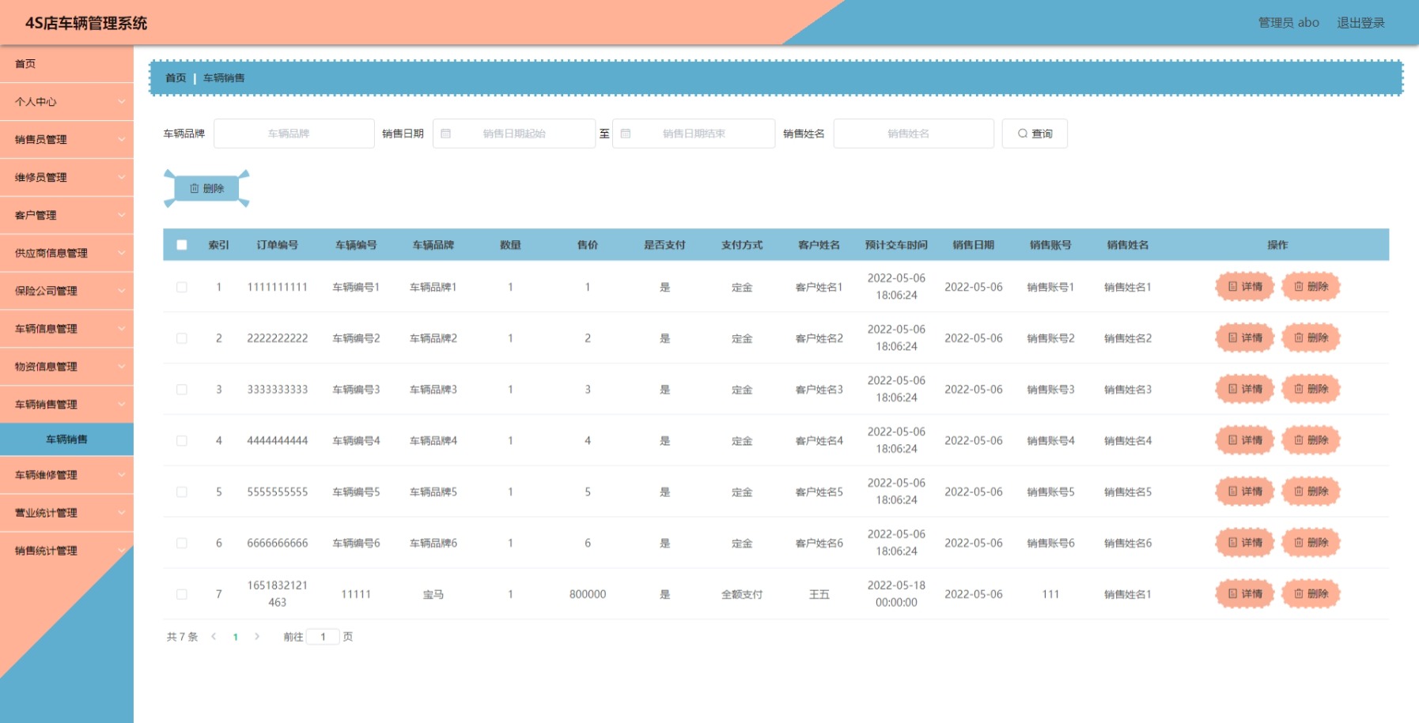
Task: Click the 王五 customer name cell
Action: (819, 594)
